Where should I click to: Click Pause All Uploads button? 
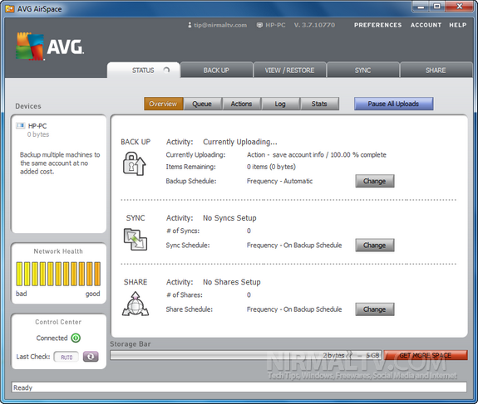(x=393, y=104)
